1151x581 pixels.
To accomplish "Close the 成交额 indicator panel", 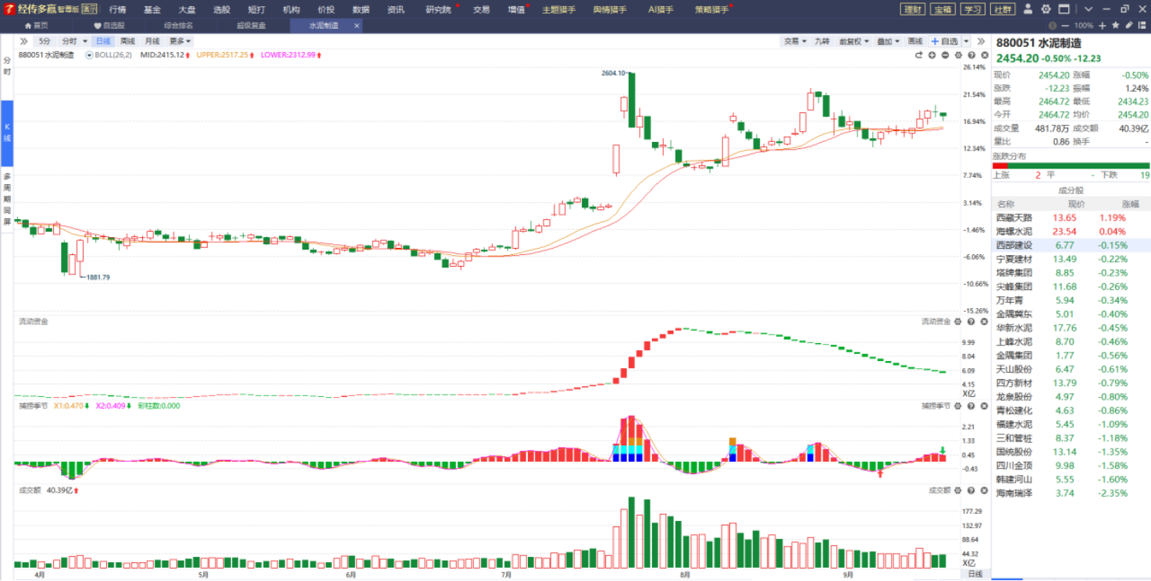I will point(984,491).
